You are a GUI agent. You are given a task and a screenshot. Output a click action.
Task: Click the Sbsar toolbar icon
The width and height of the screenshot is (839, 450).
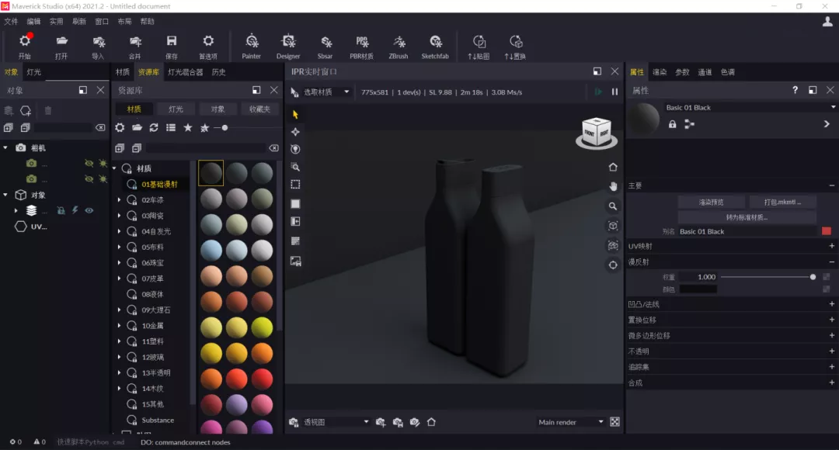point(325,47)
